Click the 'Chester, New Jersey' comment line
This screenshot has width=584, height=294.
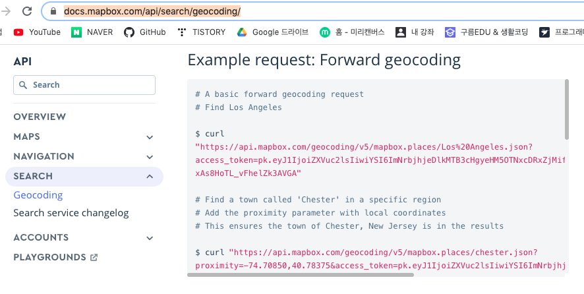349,226
